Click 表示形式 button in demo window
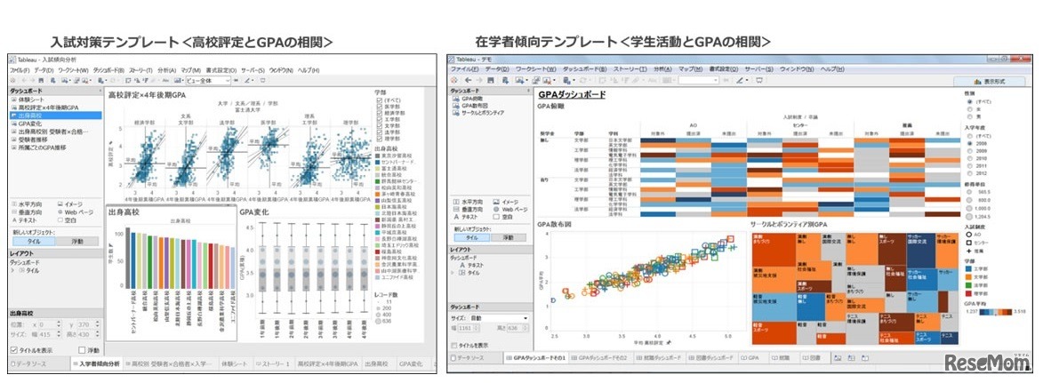The height and width of the screenshot is (383, 1043). tap(989, 81)
